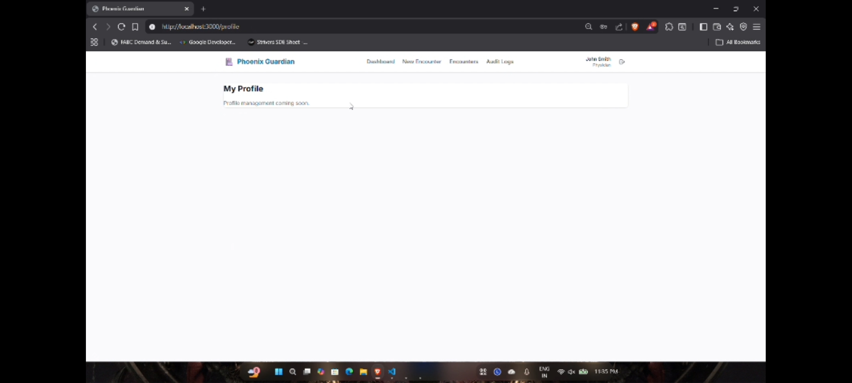Click the Phoenix Guardian logo icon
852x383 pixels.
point(229,62)
